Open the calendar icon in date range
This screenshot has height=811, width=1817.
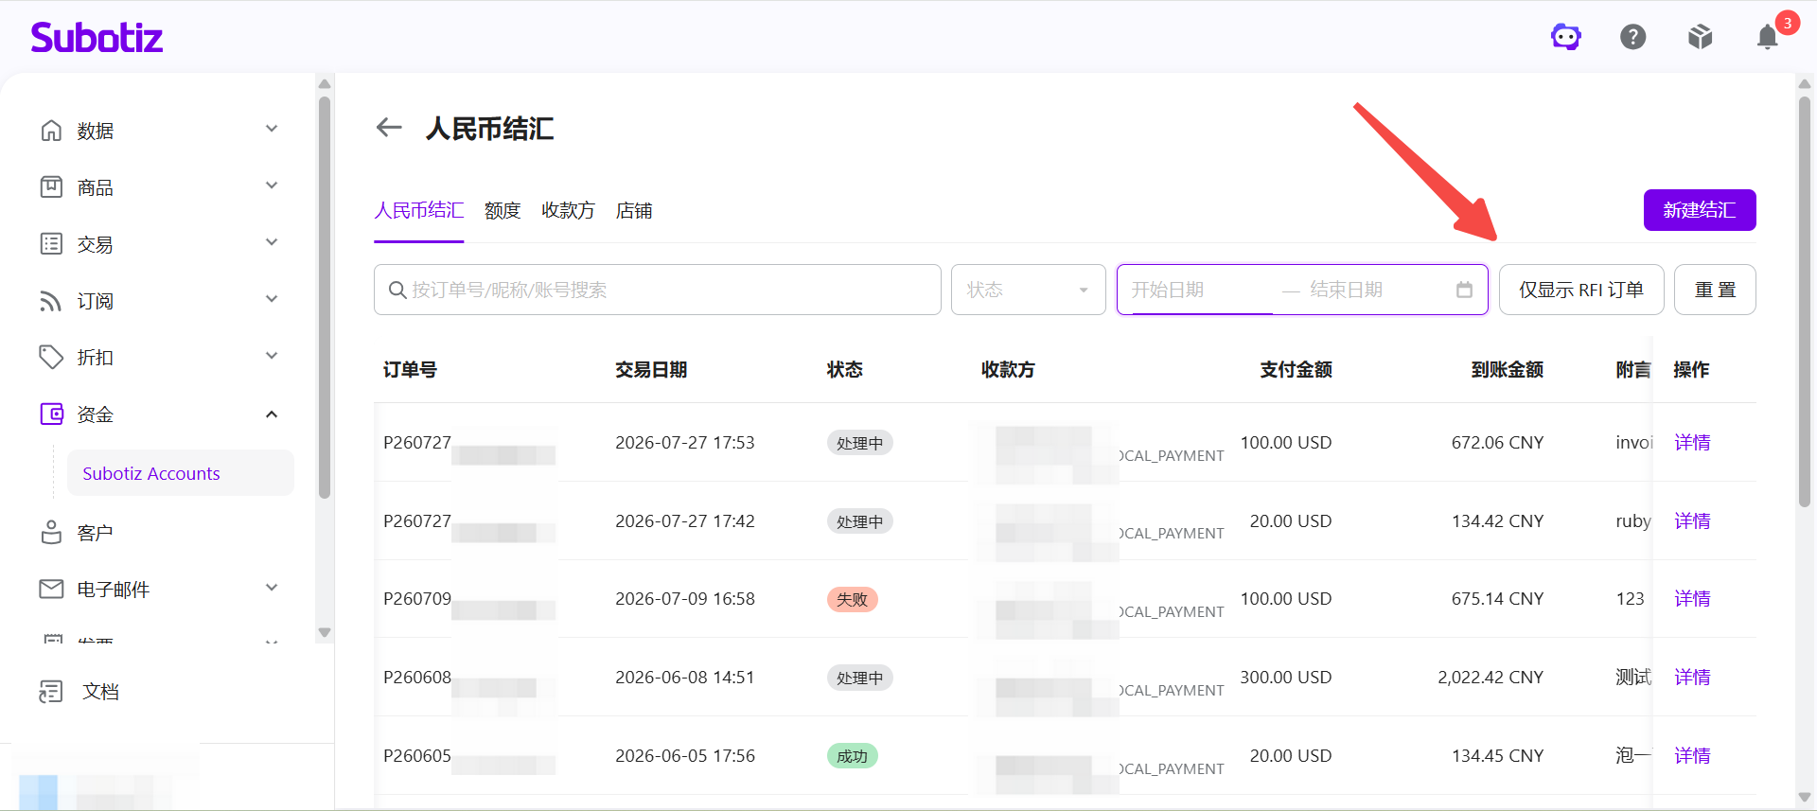[1464, 290]
